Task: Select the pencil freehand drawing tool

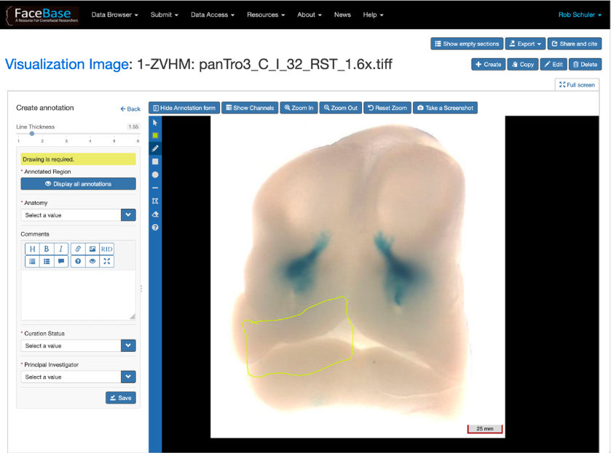Action: coord(155,148)
